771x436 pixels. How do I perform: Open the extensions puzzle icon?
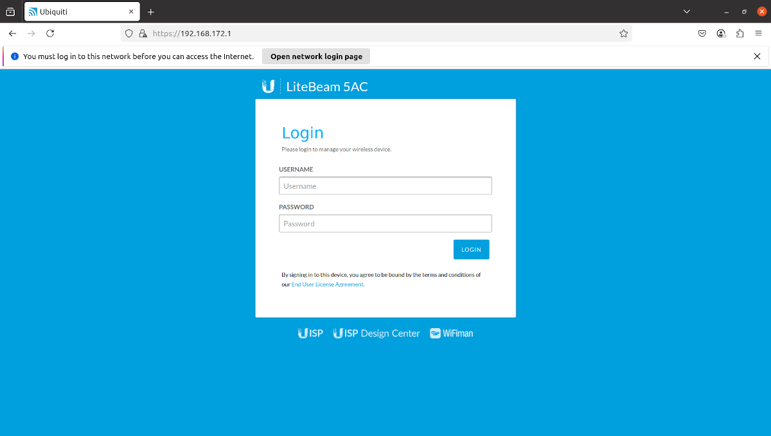tap(740, 33)
